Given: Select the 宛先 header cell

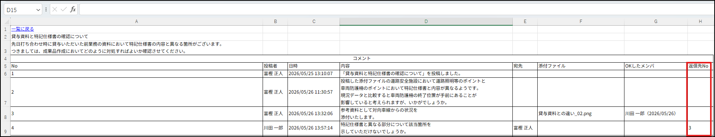Looking at the screenshot, I should 525,66.
